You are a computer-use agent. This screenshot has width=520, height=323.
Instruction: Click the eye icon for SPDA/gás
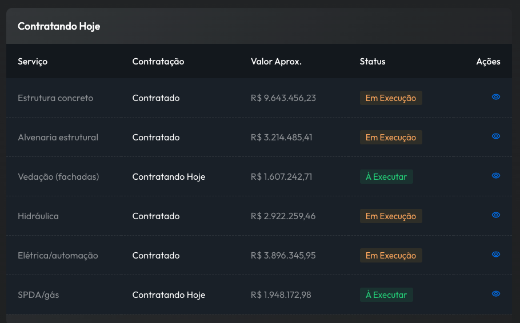[495, 294]
